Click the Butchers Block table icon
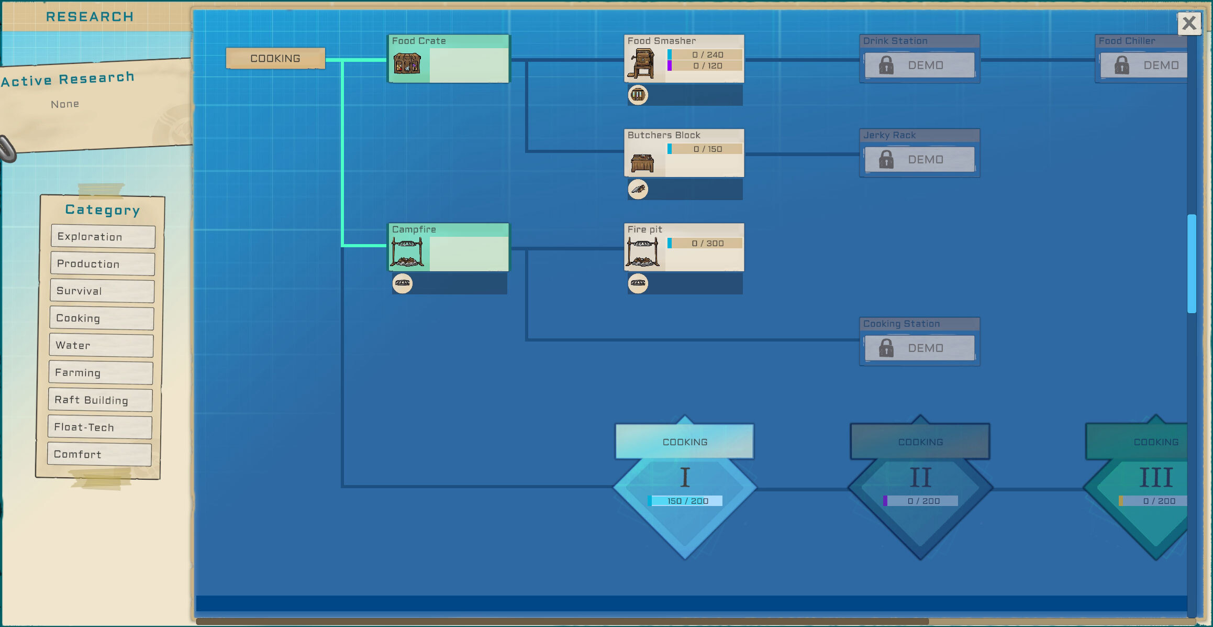The height and width of the screenshot is (627, 1213). (642, 163)
